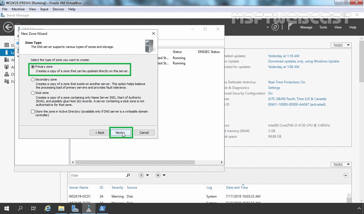Click the product ID activated link
This screenshot has width=364, height=214.
297,104
